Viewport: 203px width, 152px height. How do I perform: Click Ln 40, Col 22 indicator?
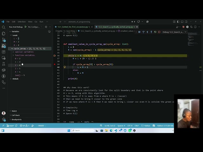click(x=110, y=126)
